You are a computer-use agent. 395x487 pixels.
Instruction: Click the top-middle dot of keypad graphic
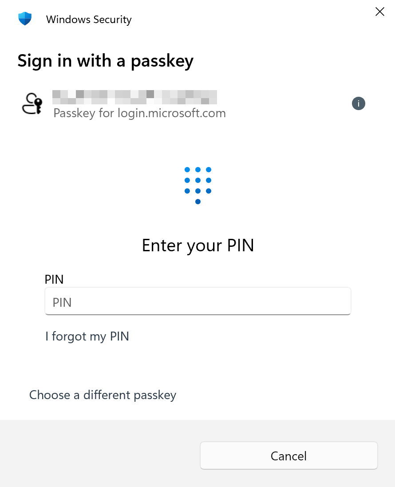click(198, 170)
